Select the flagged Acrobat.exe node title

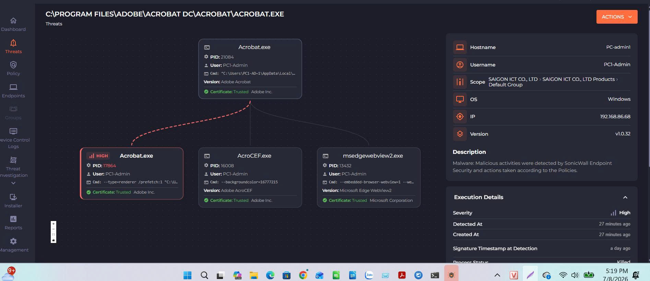click(x=136, y=156)
